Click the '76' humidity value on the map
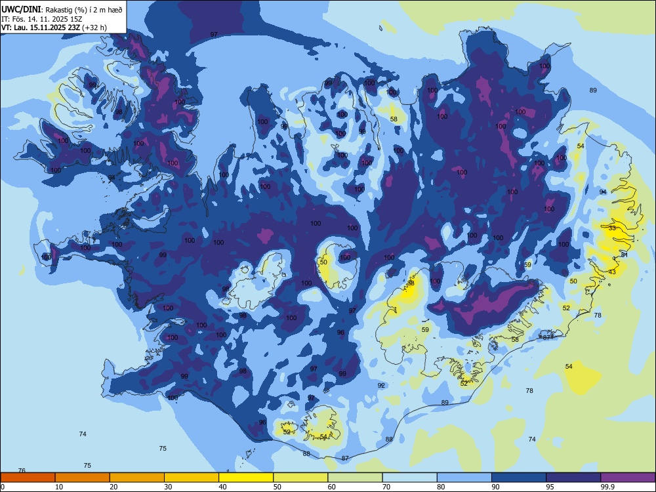 pos(22,470)
